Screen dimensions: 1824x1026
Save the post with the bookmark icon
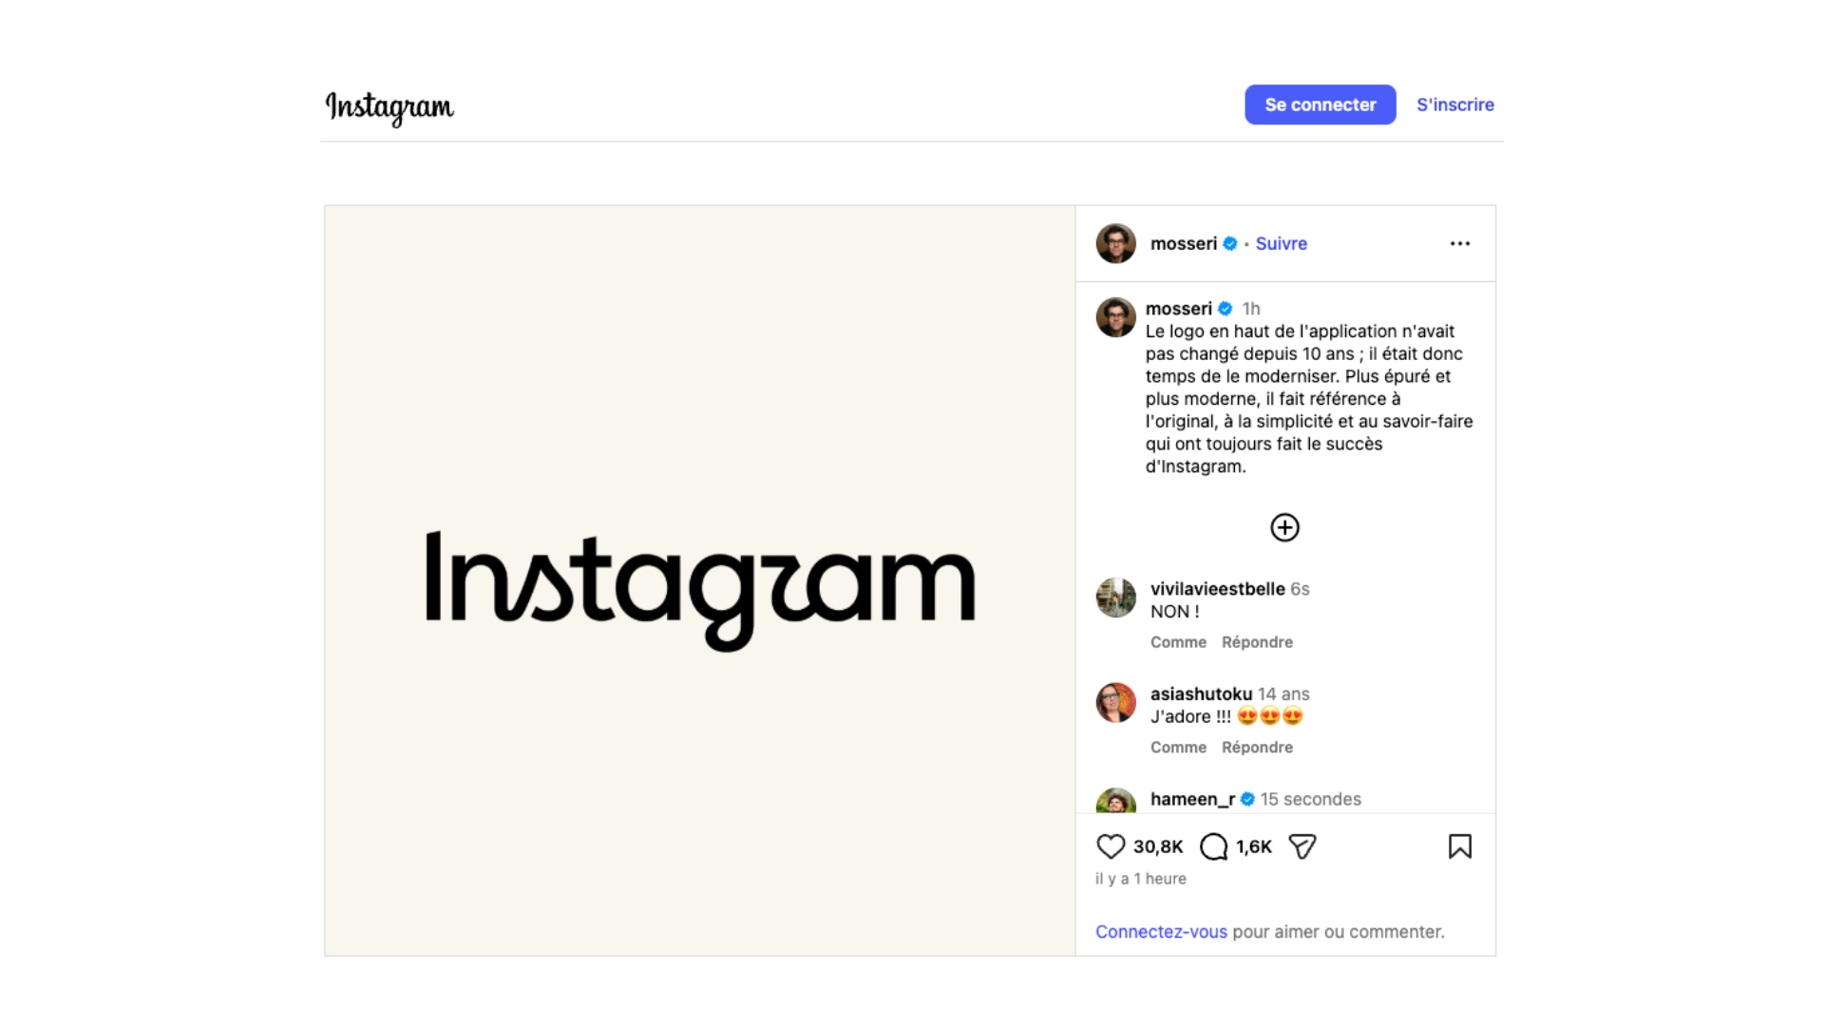pos(1460,846)
